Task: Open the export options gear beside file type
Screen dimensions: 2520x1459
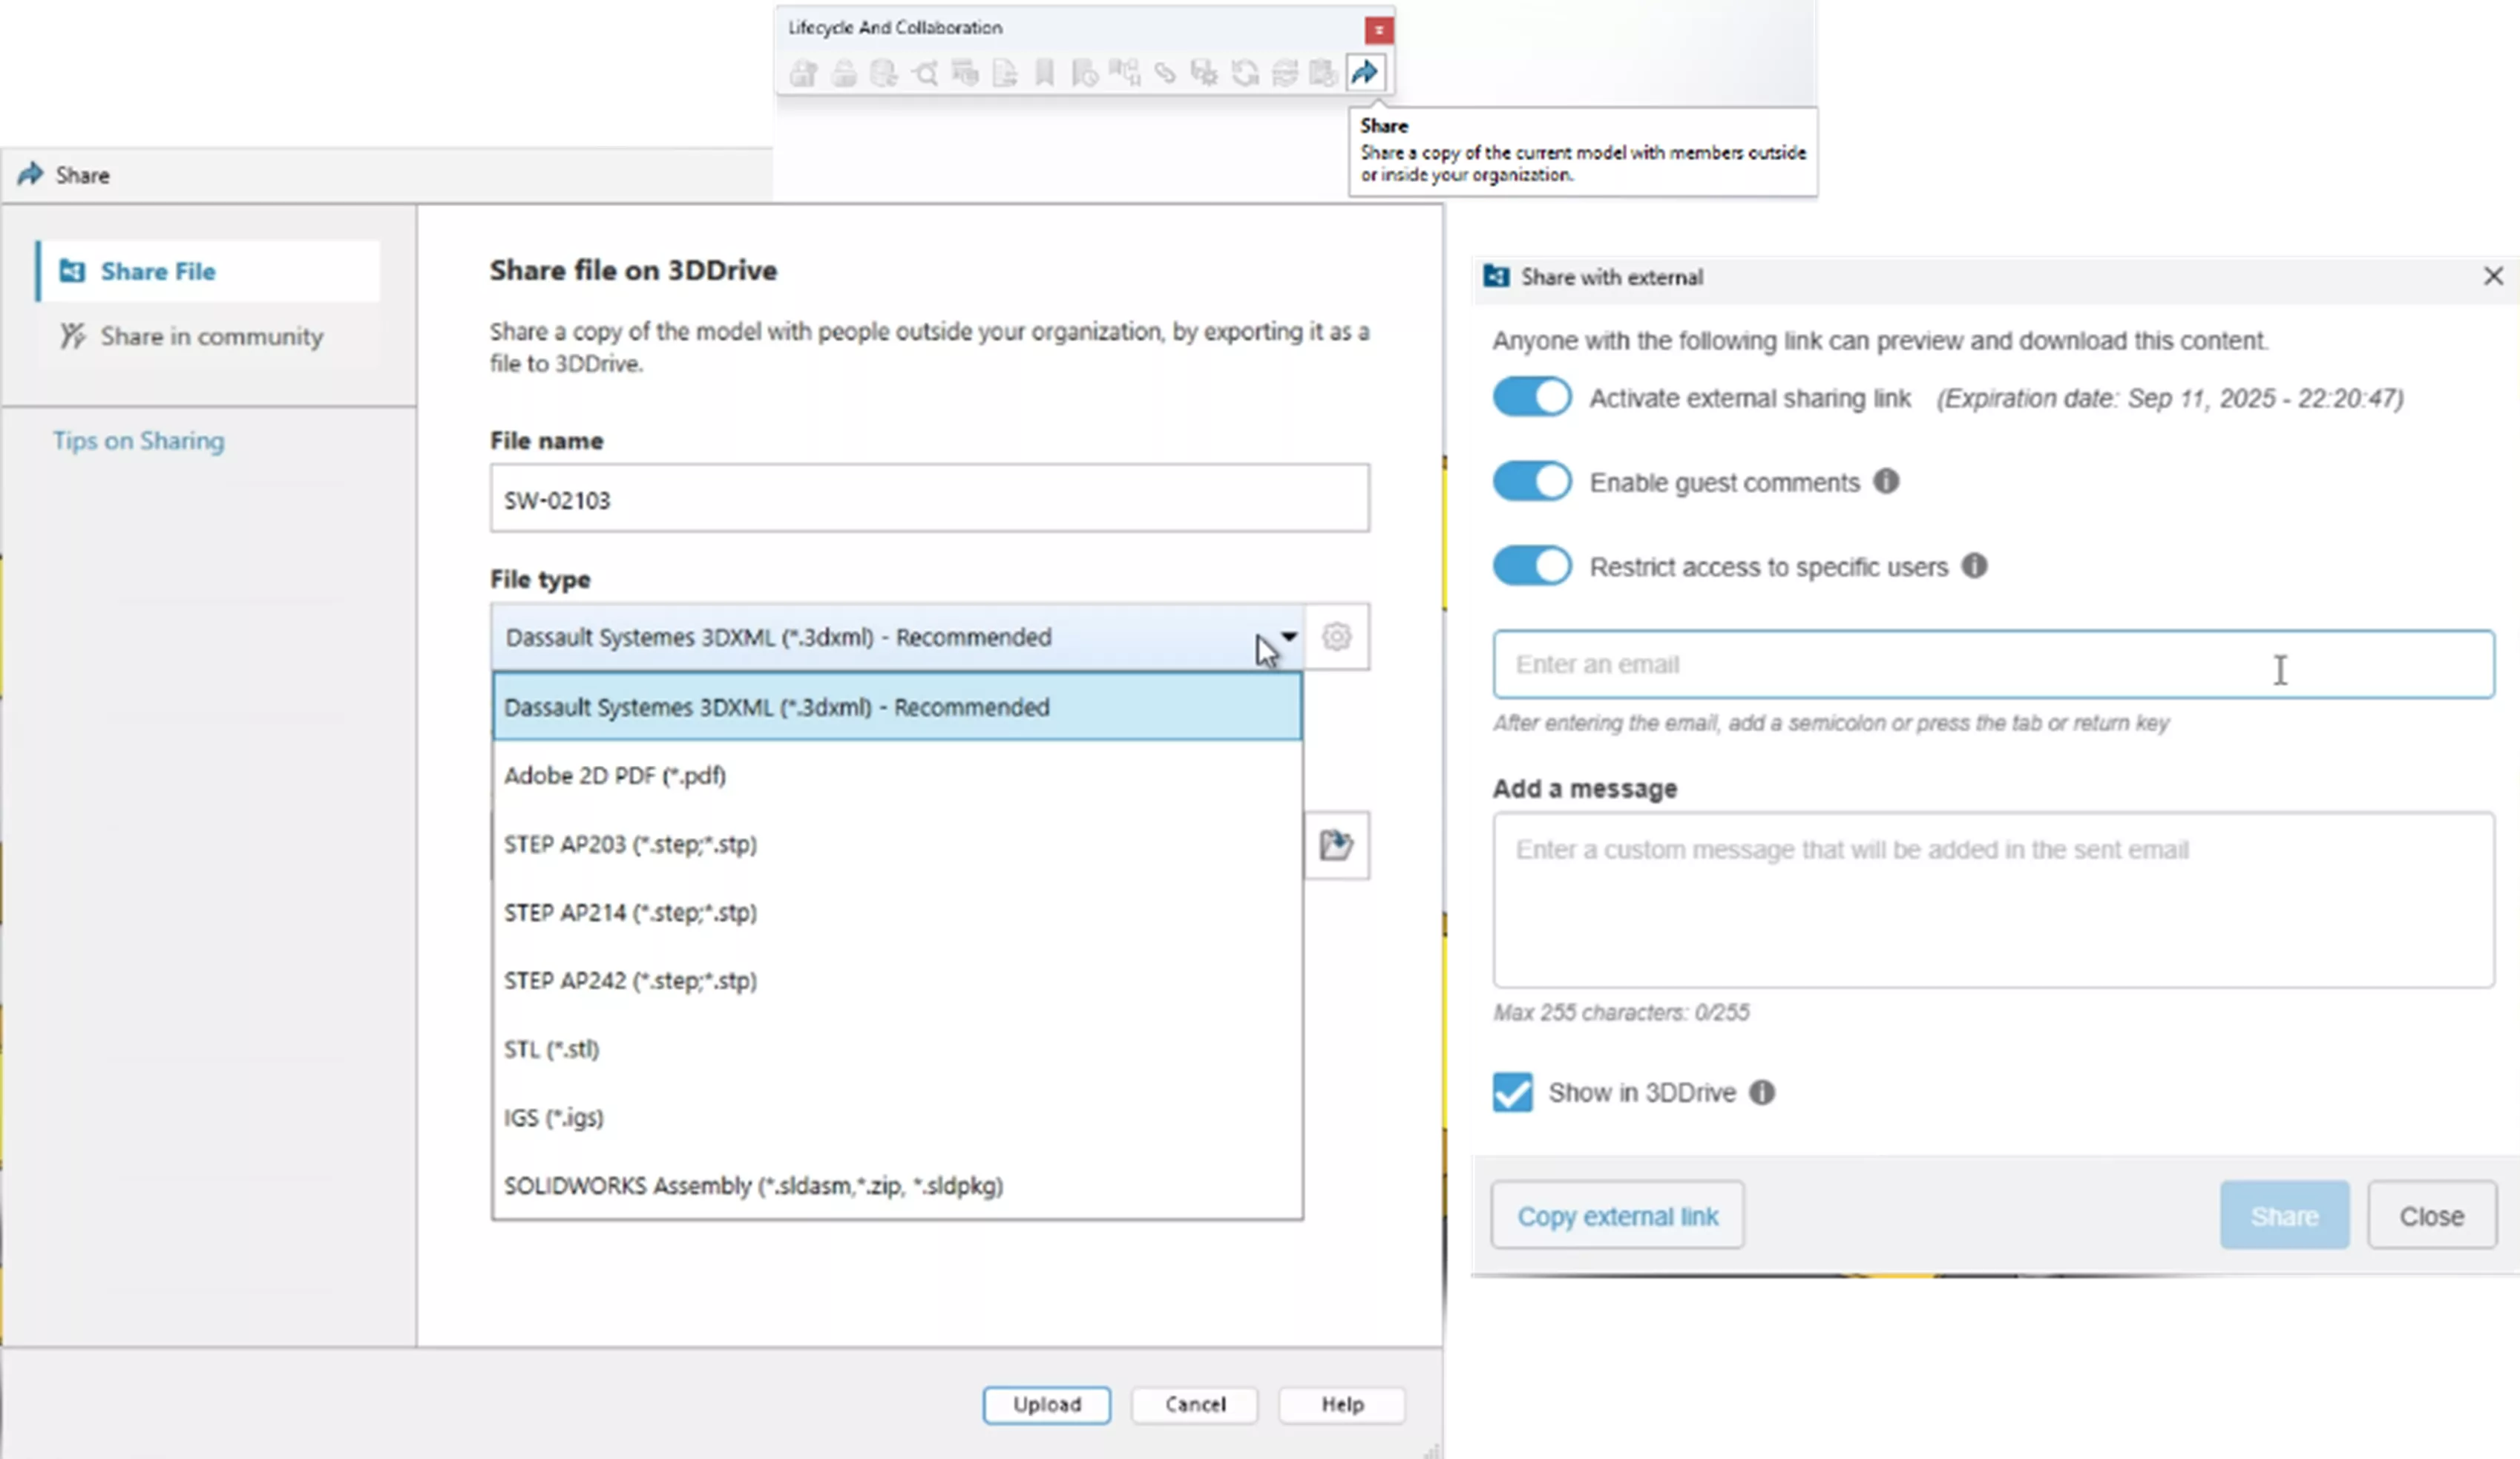Action: (x=1338, y=637)
